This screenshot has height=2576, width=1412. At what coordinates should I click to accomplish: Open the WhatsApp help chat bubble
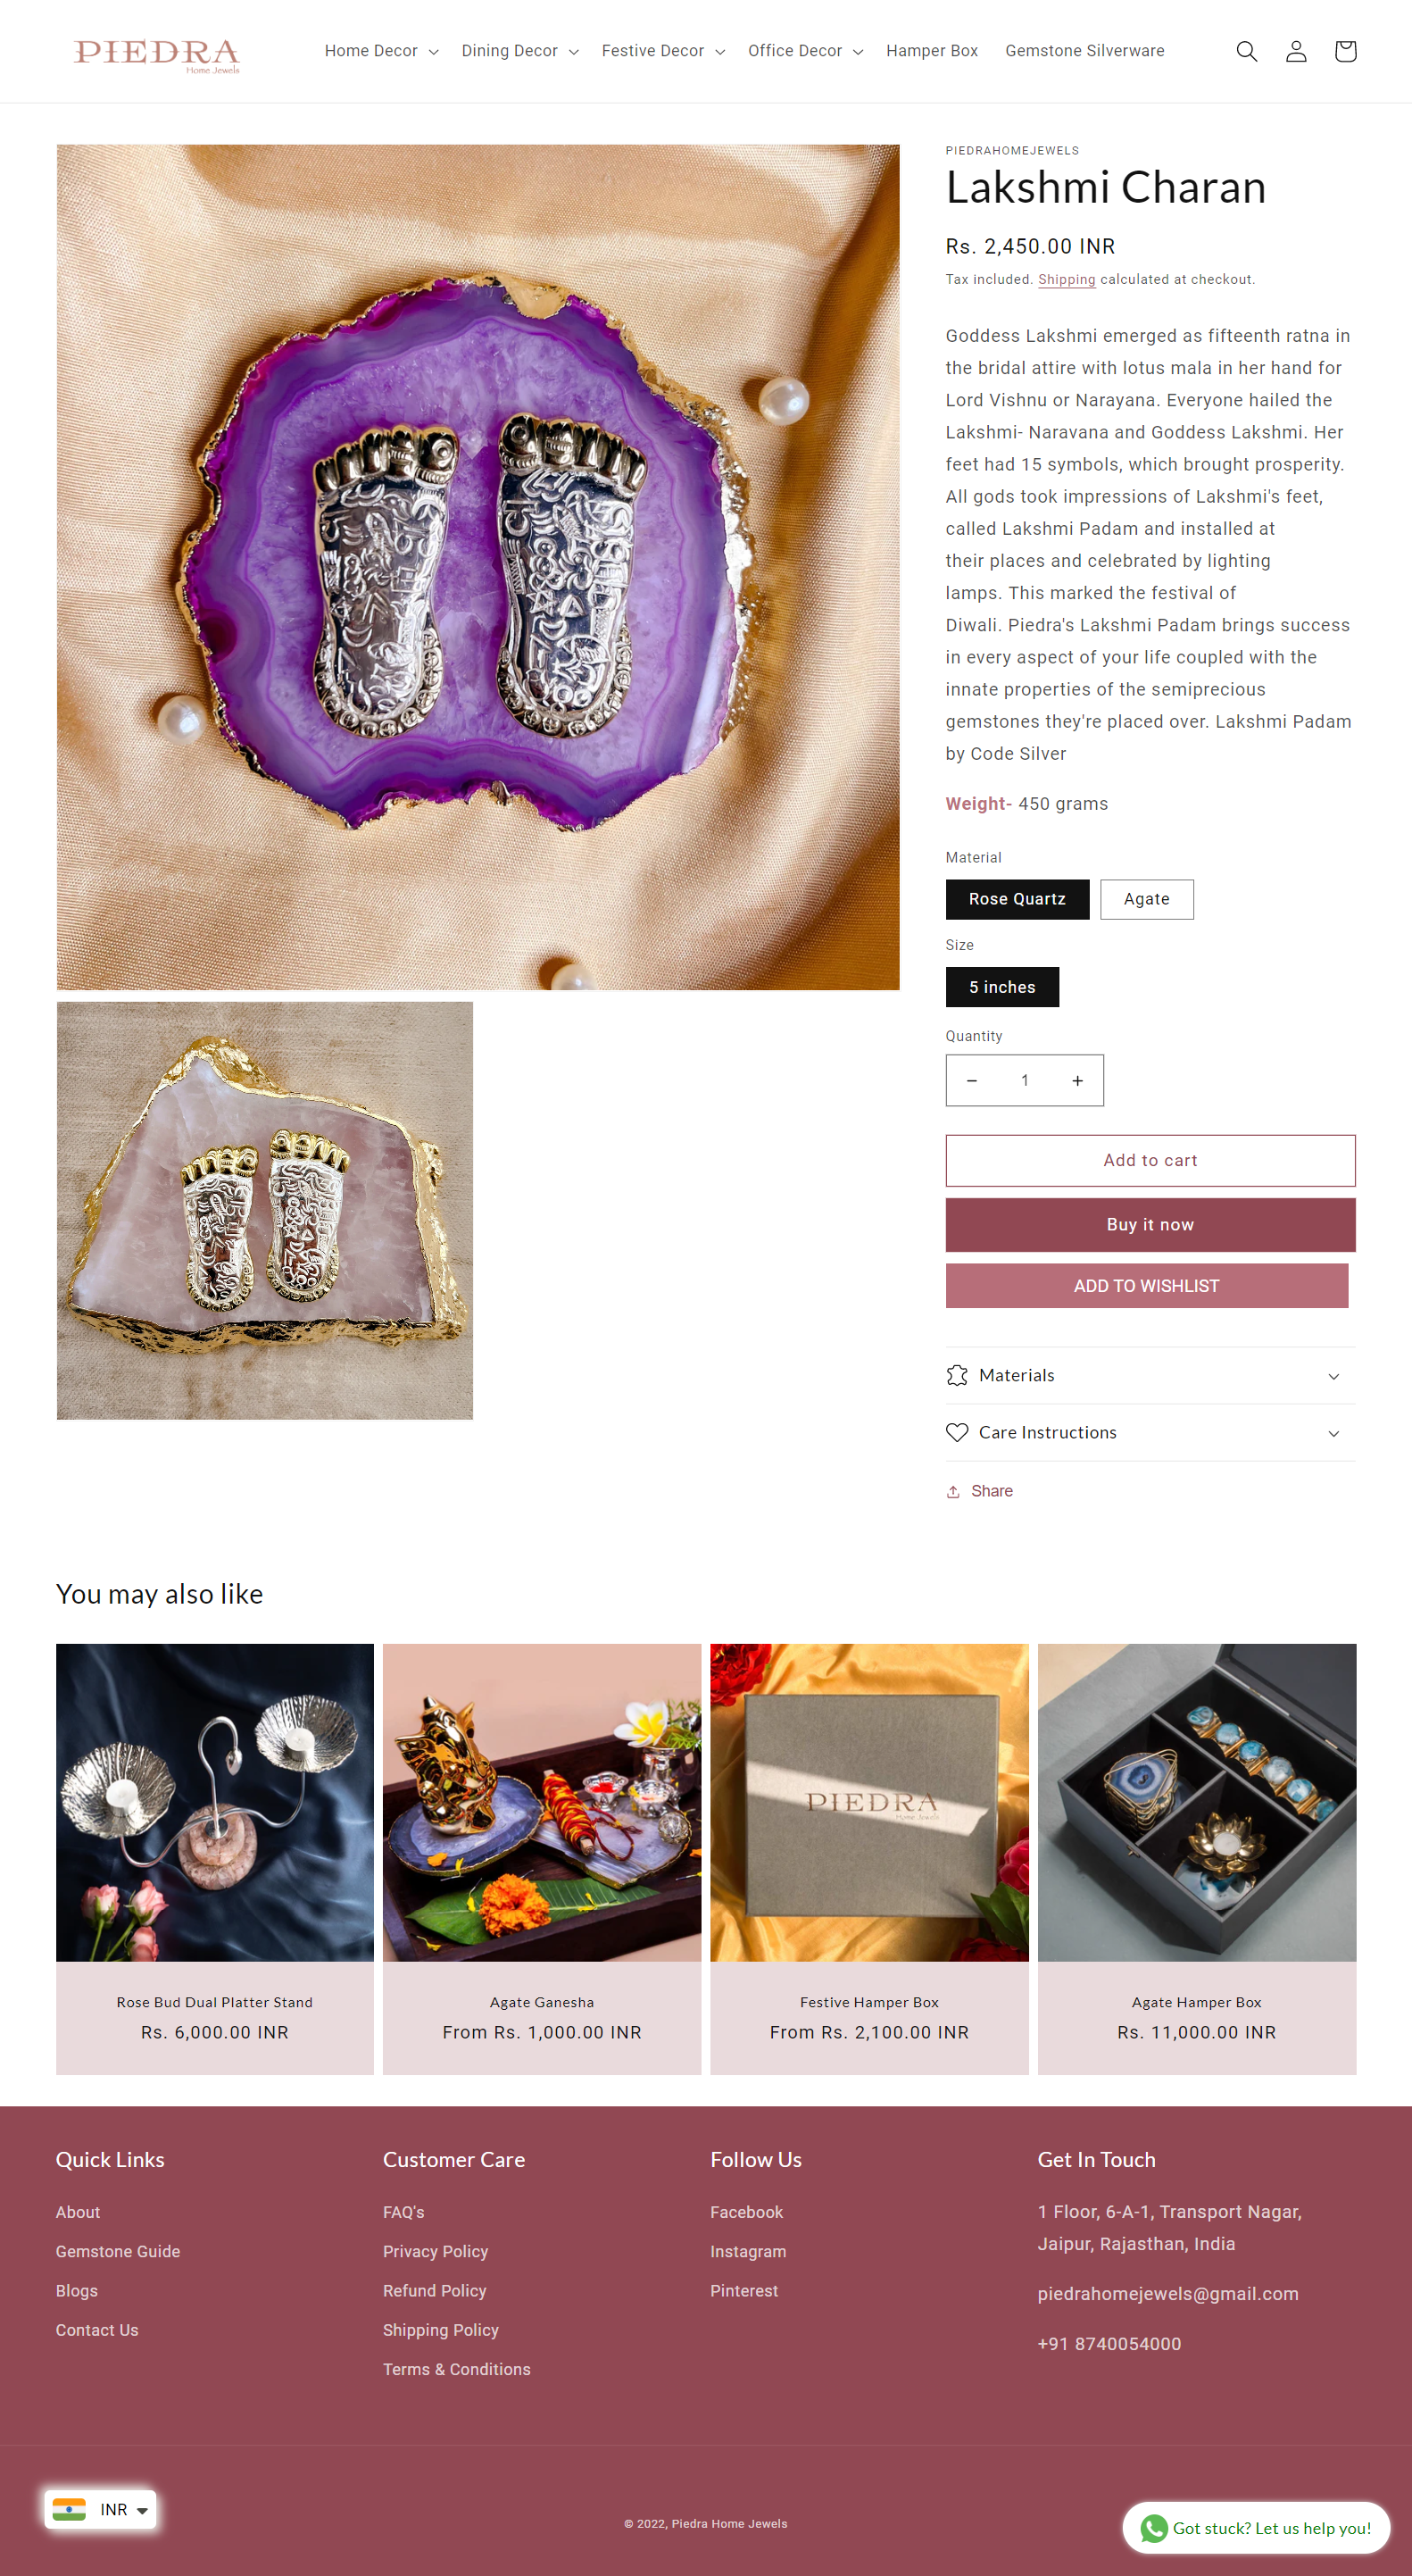tap(1256, 2527)
